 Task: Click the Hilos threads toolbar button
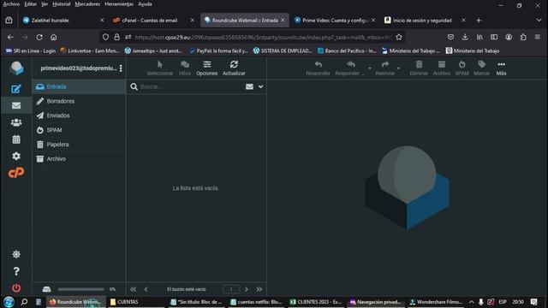click(185, 68)
